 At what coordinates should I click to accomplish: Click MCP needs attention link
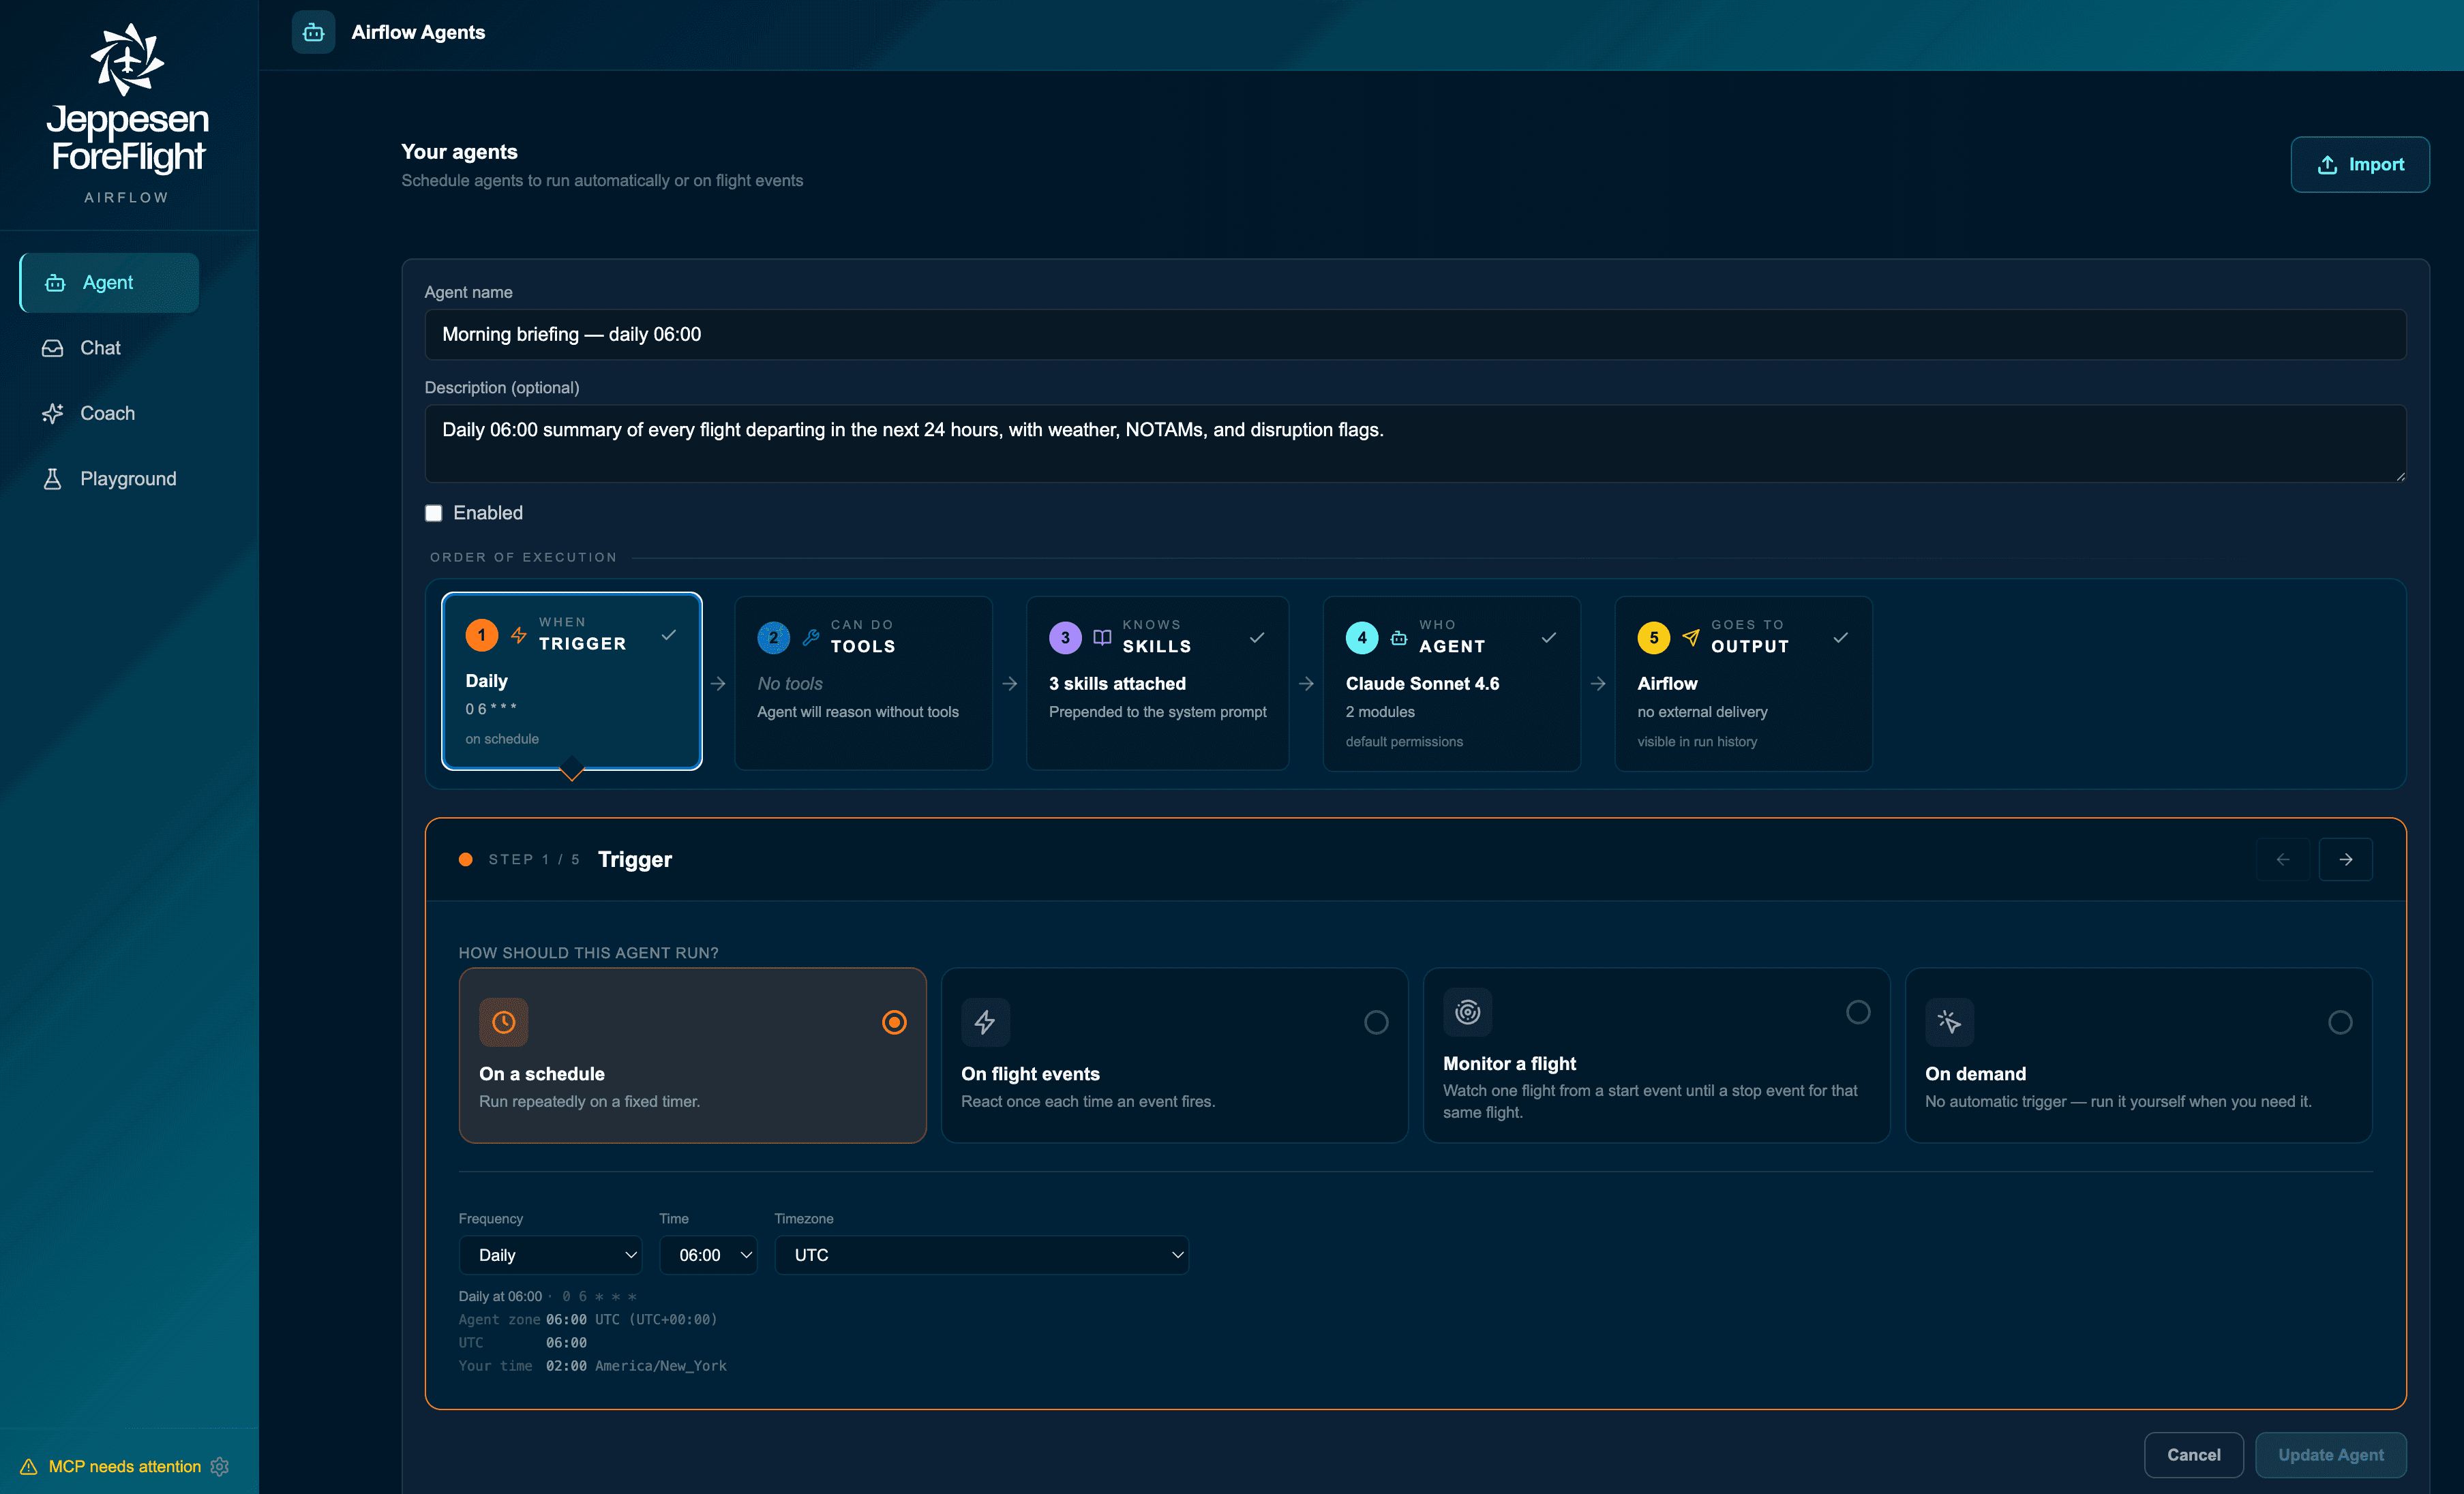click(125, 1466)
